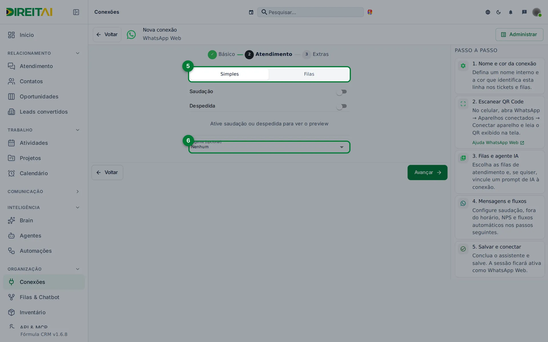Select the Filas mode option
This screenshot has width=548, height=342.
(309, 74)
